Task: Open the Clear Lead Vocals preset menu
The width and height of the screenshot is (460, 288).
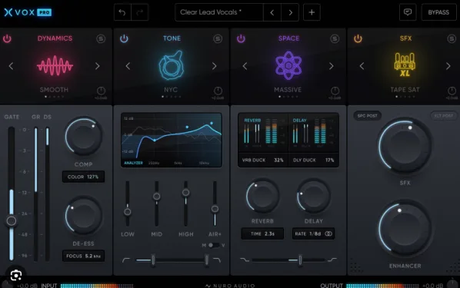Action: [x=219, y=12]
